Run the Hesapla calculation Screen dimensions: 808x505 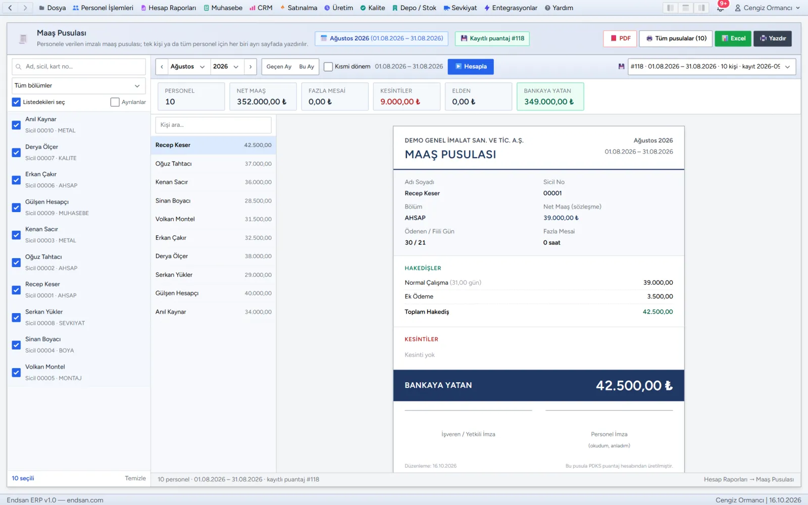pyautogui.click(x=471, y=67)
